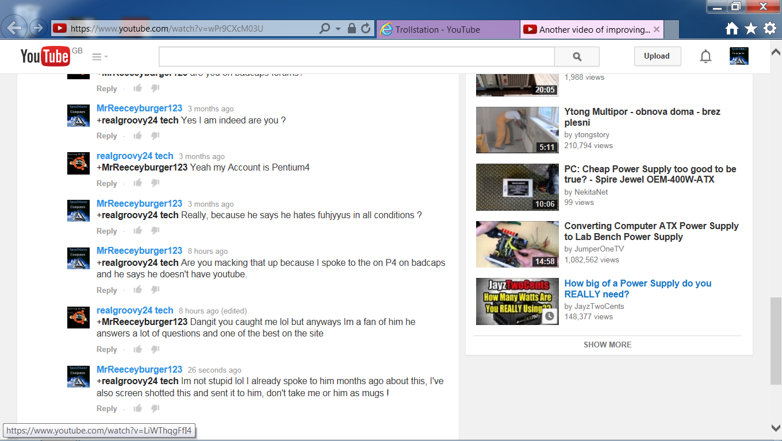Click 'by NekitaNet' channel name
782x441 pixels.
[586, 192]
